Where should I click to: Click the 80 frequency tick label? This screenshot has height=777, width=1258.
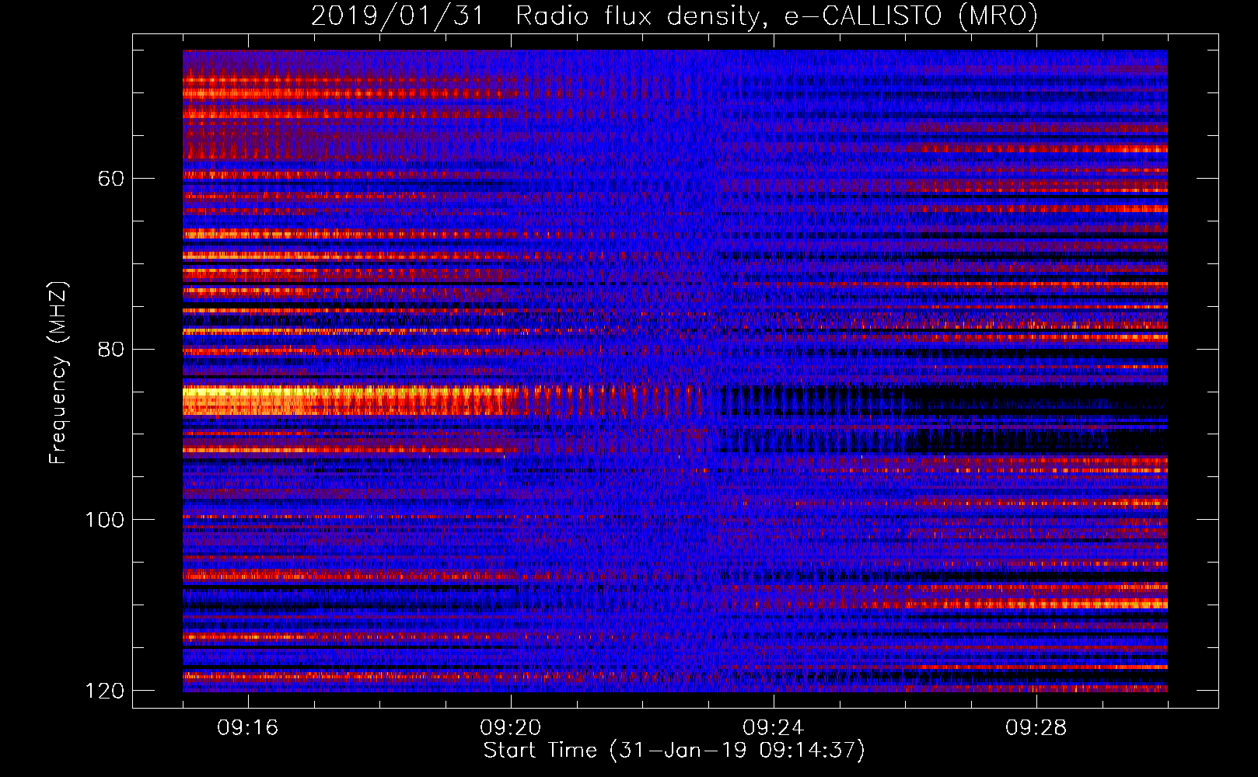coord(111,349)
